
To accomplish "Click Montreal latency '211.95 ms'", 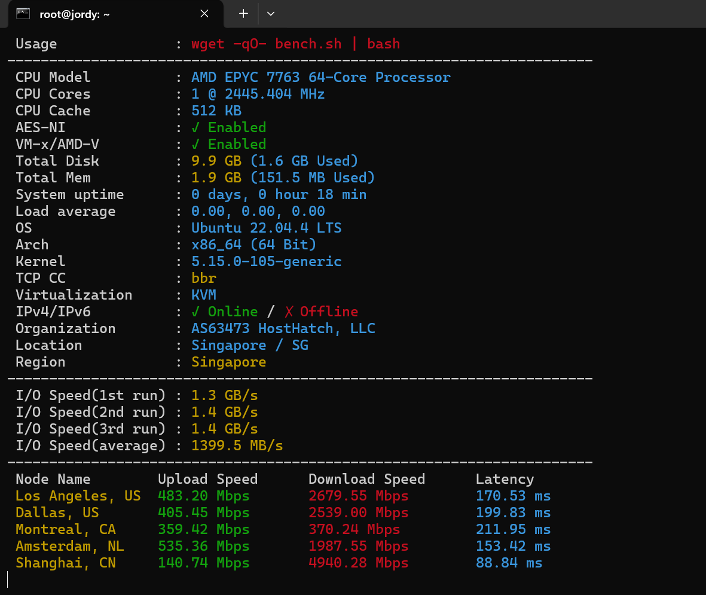I will pyautogui.click(x=514, y=529).
